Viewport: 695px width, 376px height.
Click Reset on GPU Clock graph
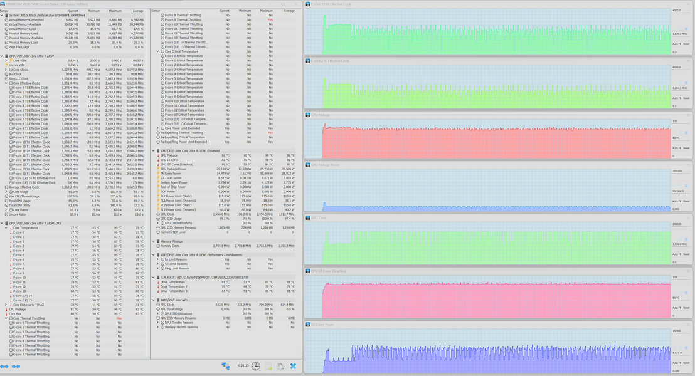(687, 254)
